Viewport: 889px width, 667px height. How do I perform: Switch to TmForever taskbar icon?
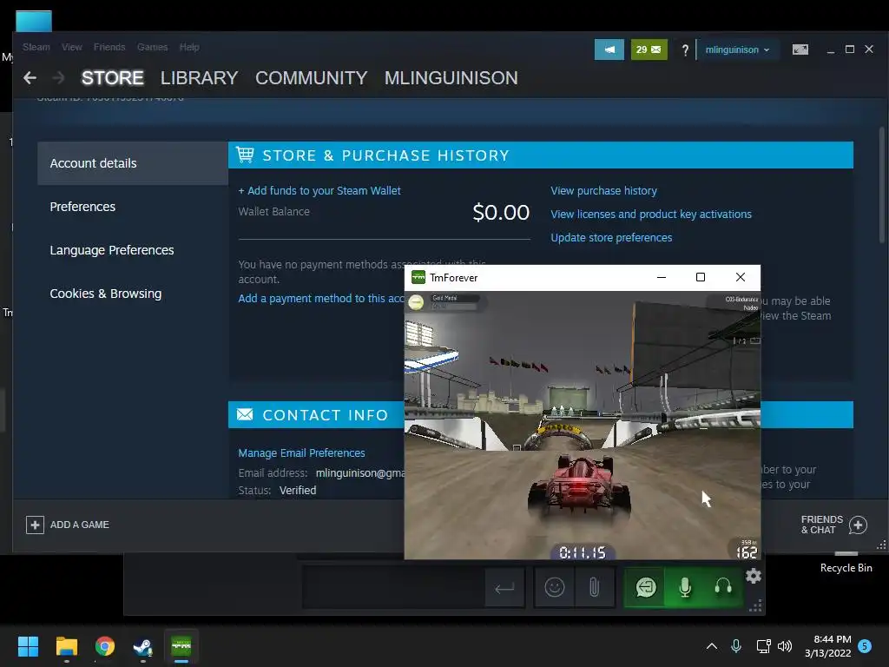coord(181,646)
